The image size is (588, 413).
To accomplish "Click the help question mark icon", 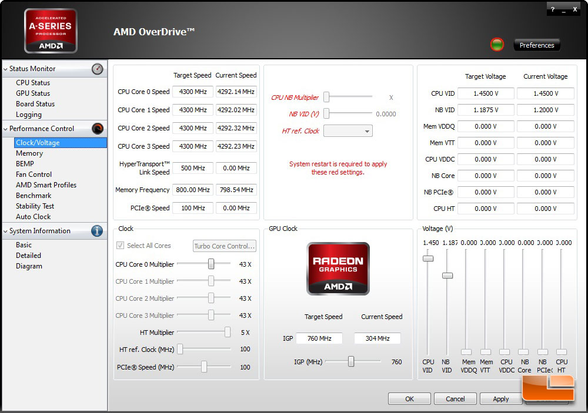I will pos(552,10).
